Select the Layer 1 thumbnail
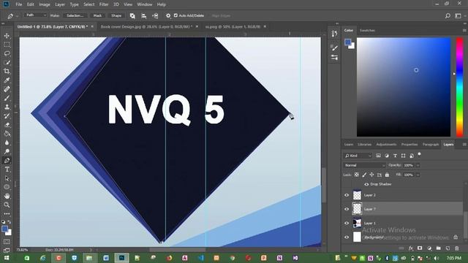468x263 pixels. [357, 223]
